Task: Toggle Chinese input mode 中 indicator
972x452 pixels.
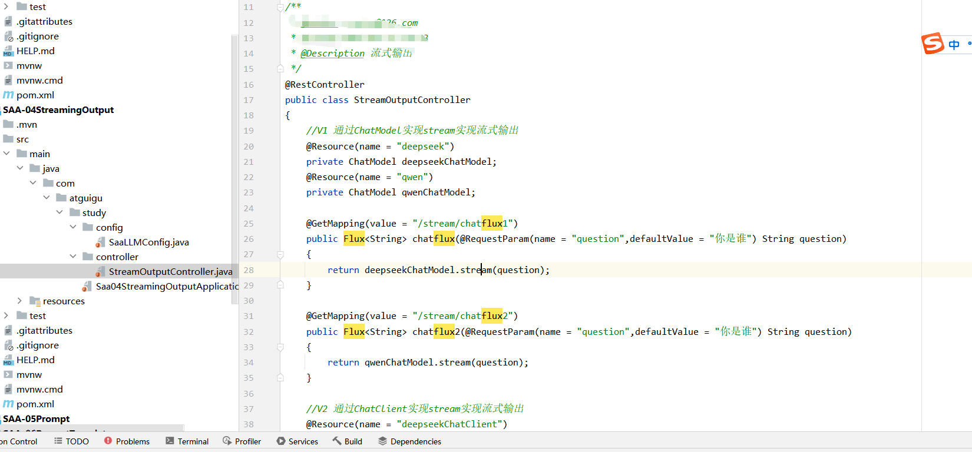Action: (x=954, y=45)
